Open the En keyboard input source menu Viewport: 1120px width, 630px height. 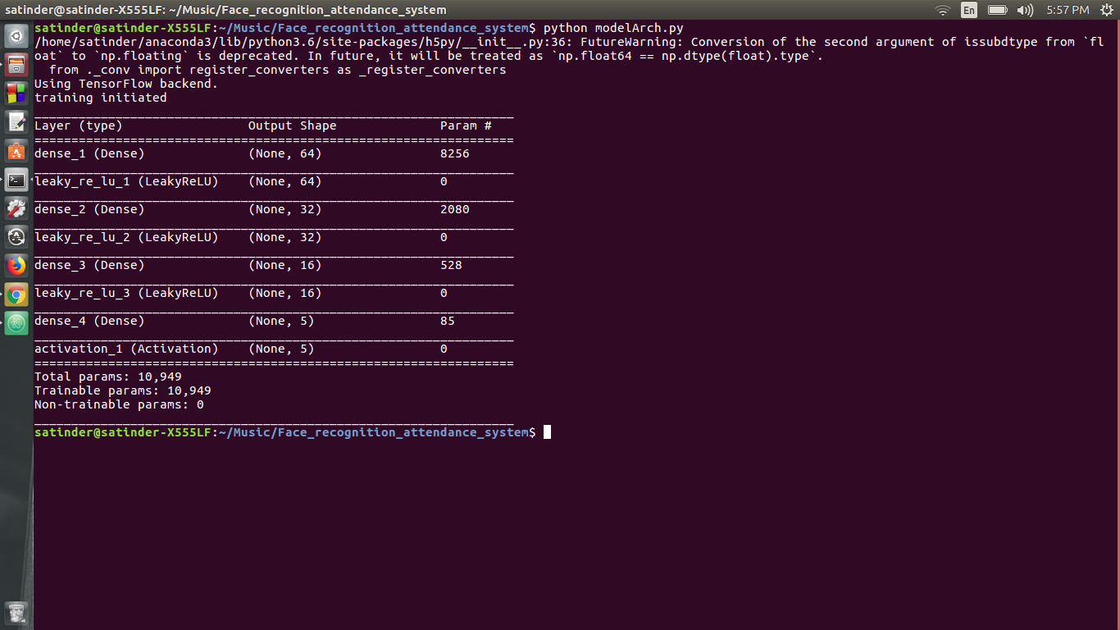(969, 10)
